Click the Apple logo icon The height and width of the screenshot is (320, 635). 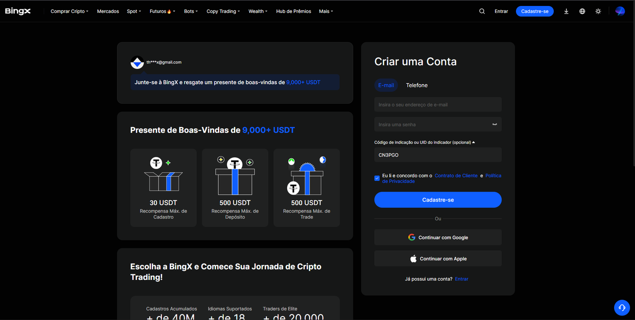(413, 258)
